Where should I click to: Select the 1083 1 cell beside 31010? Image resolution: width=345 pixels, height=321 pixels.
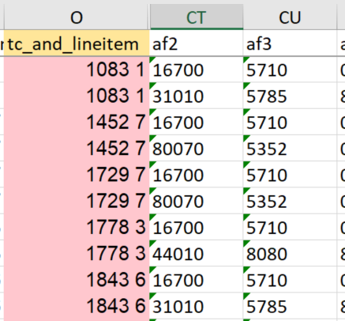tap(77, 96)
